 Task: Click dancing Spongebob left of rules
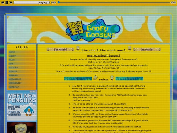tap(95, 78)
